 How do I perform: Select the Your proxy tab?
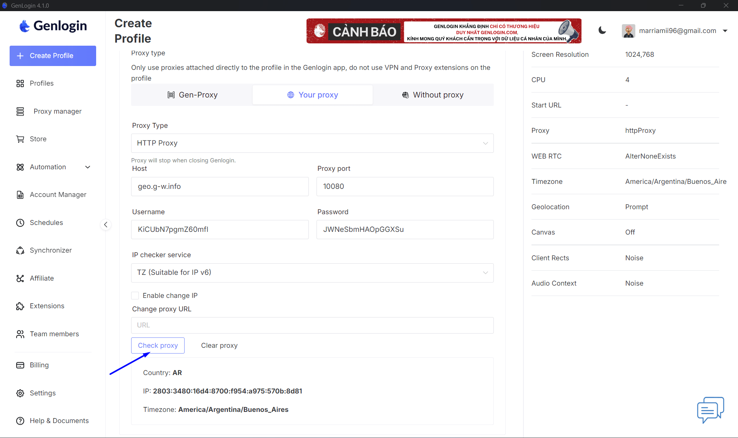[x=312, y=95]
